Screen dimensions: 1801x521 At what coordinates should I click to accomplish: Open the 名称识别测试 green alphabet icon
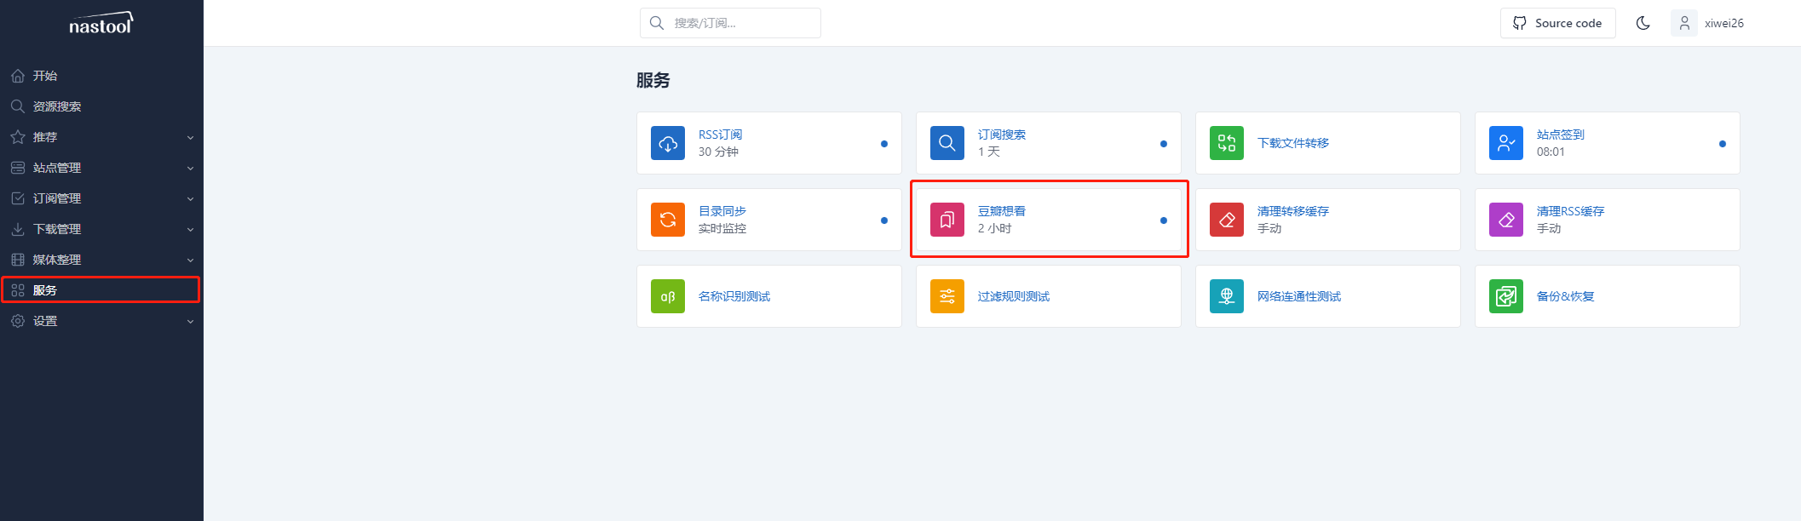click(x=667, y=296)
